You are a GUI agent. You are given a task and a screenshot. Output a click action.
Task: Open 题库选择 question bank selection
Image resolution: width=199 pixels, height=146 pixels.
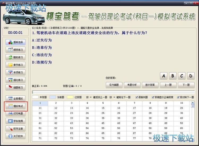point(16,42)
